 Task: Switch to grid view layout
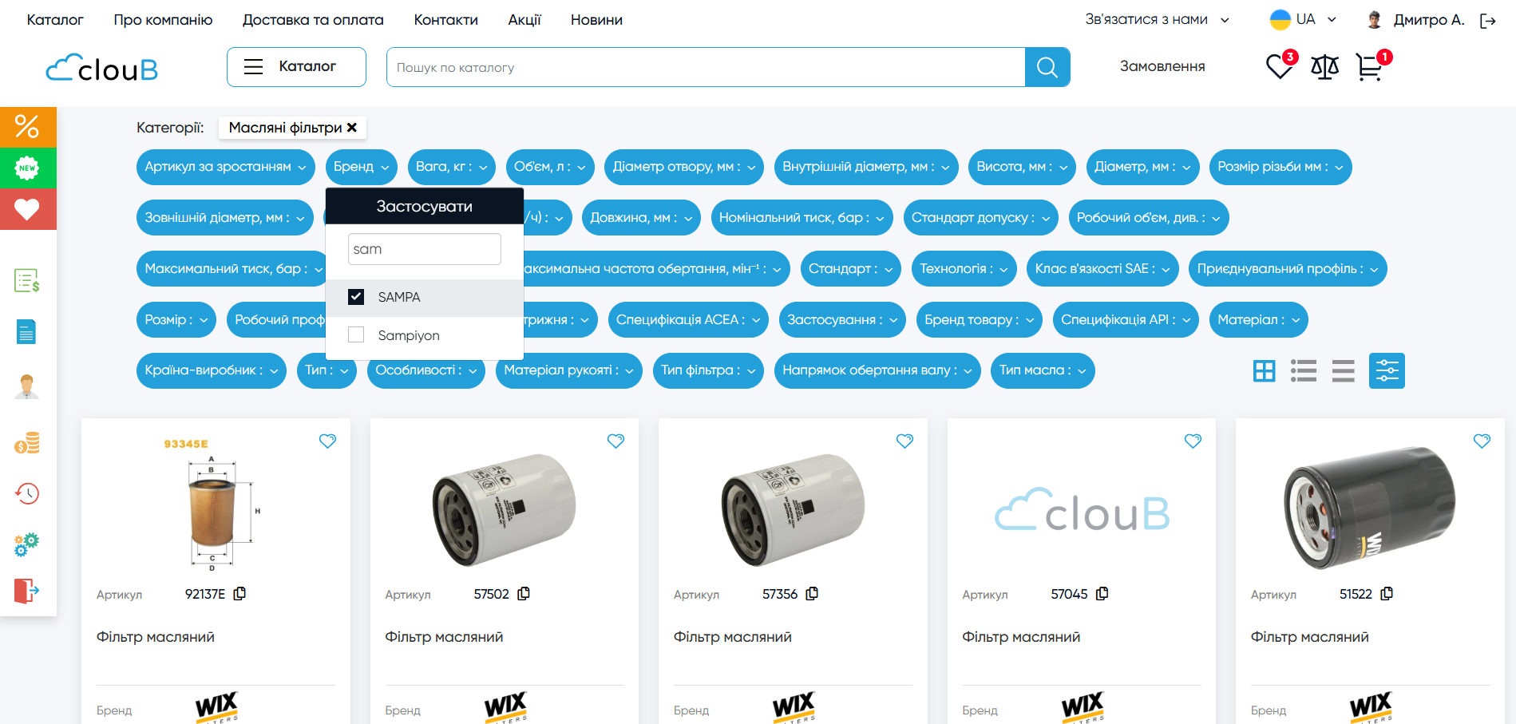(x=1264, y=370)
